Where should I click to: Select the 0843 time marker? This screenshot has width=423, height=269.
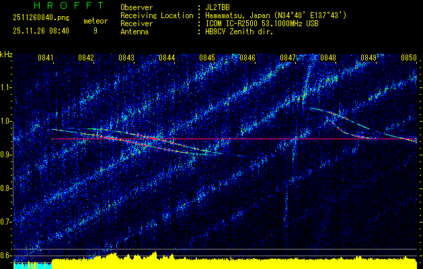click(126, 58)
